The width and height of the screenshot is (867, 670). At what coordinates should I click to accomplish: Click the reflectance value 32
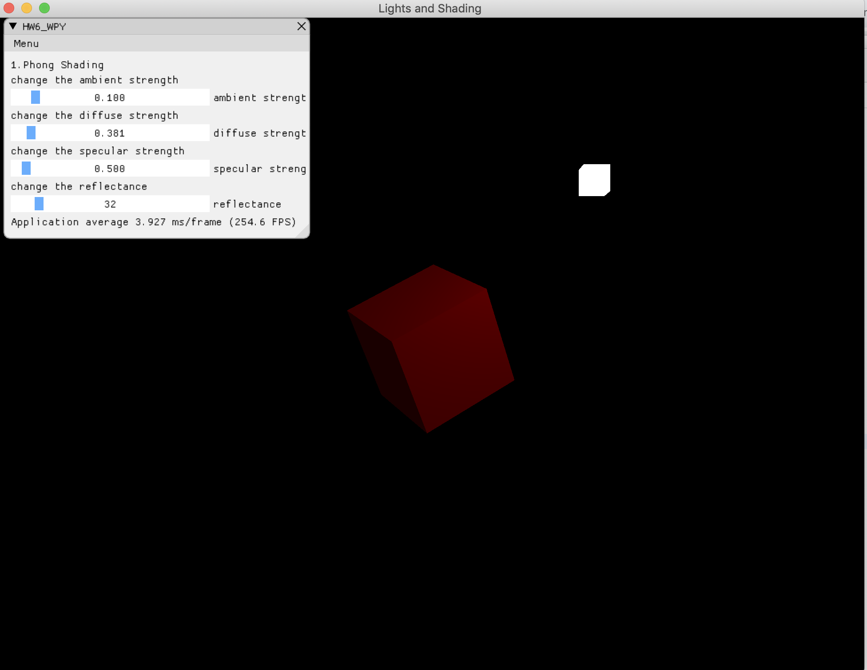point(110,204)
